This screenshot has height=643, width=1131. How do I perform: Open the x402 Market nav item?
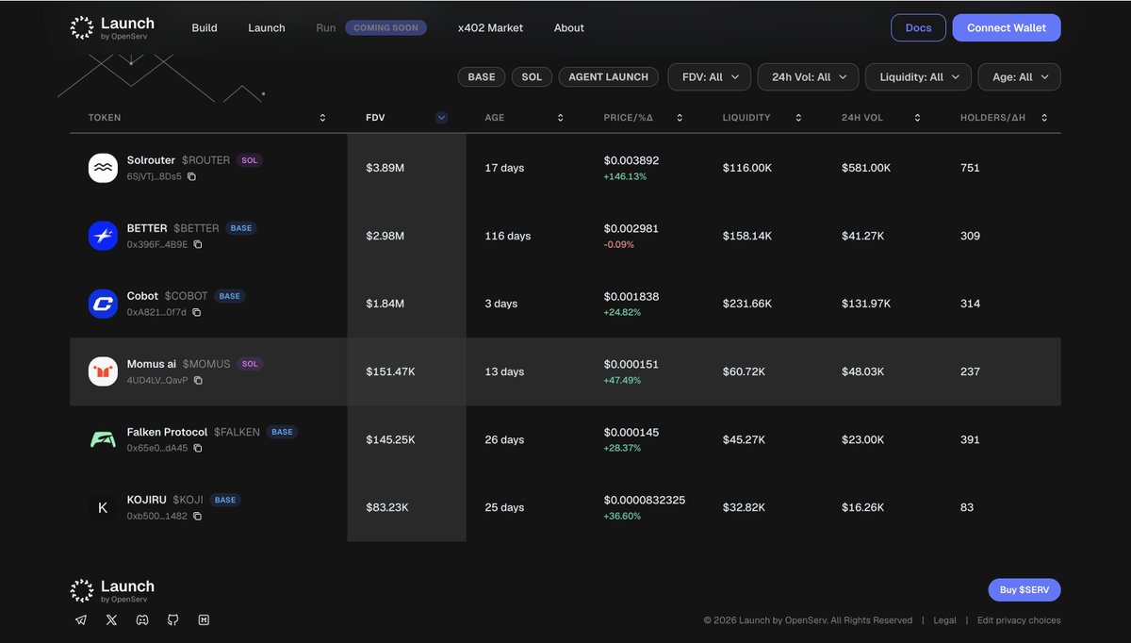[490, 28]
